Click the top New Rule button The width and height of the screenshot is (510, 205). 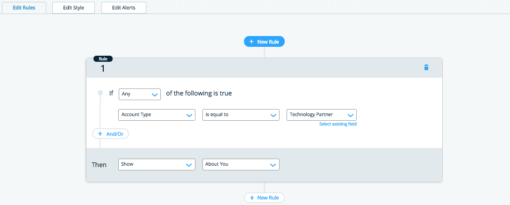(x=264, y=42)
